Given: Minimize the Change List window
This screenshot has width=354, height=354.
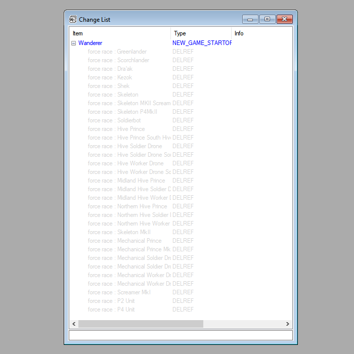Looking at the screenshot, I should pos(250,19).
